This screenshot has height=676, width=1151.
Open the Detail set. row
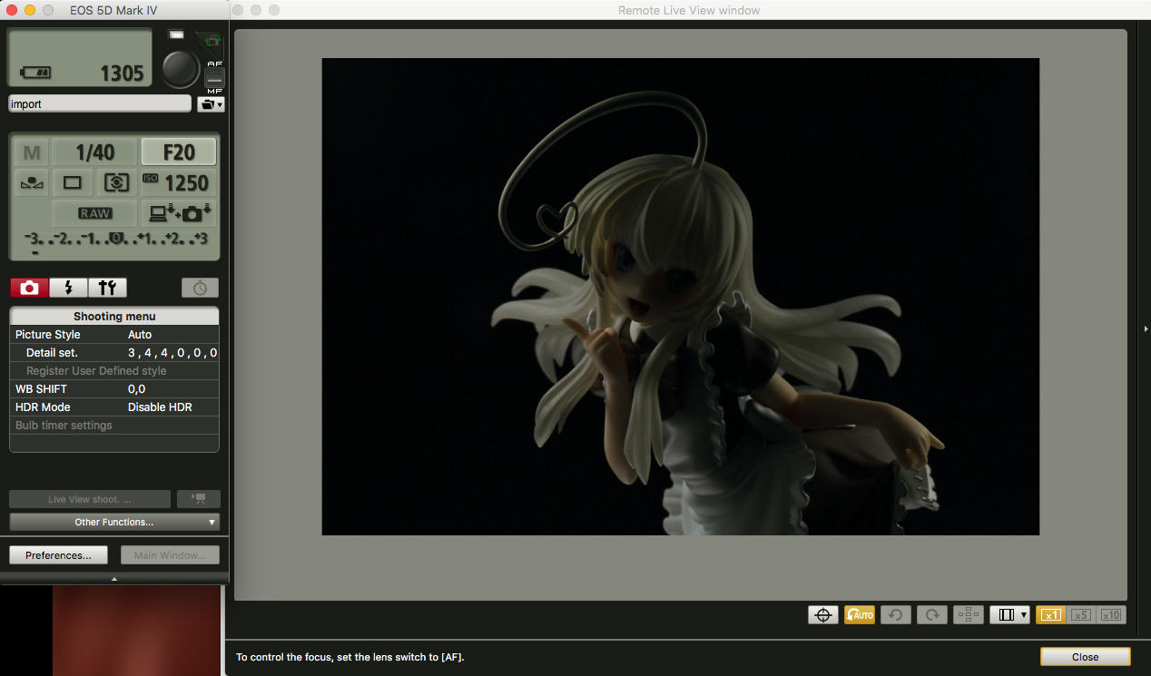point(114,353)
